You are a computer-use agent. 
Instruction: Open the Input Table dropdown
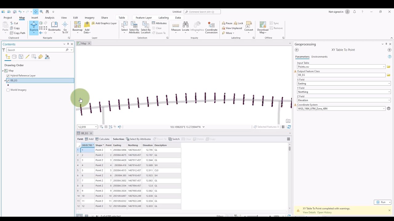pos(384,67)
